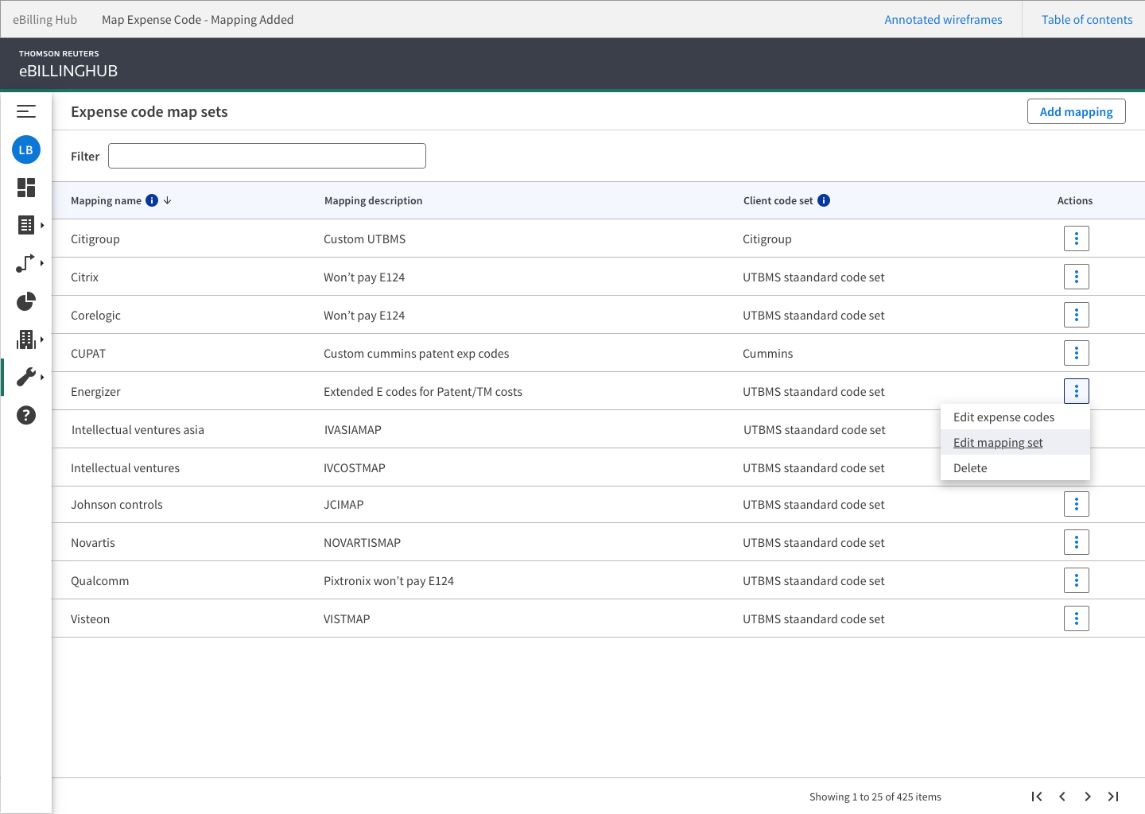
Task: Click the Client code set column header
Action: (x=778, y=200)
